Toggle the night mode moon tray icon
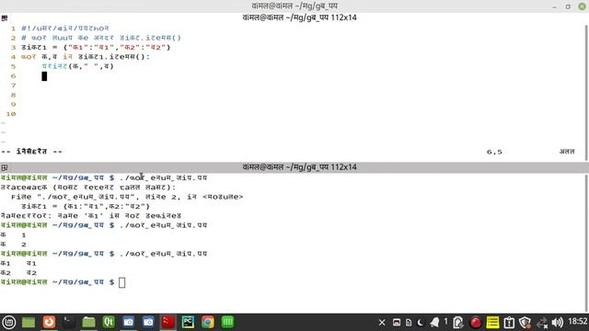Viewport: 589px width, 331px height. pos(421,323)
